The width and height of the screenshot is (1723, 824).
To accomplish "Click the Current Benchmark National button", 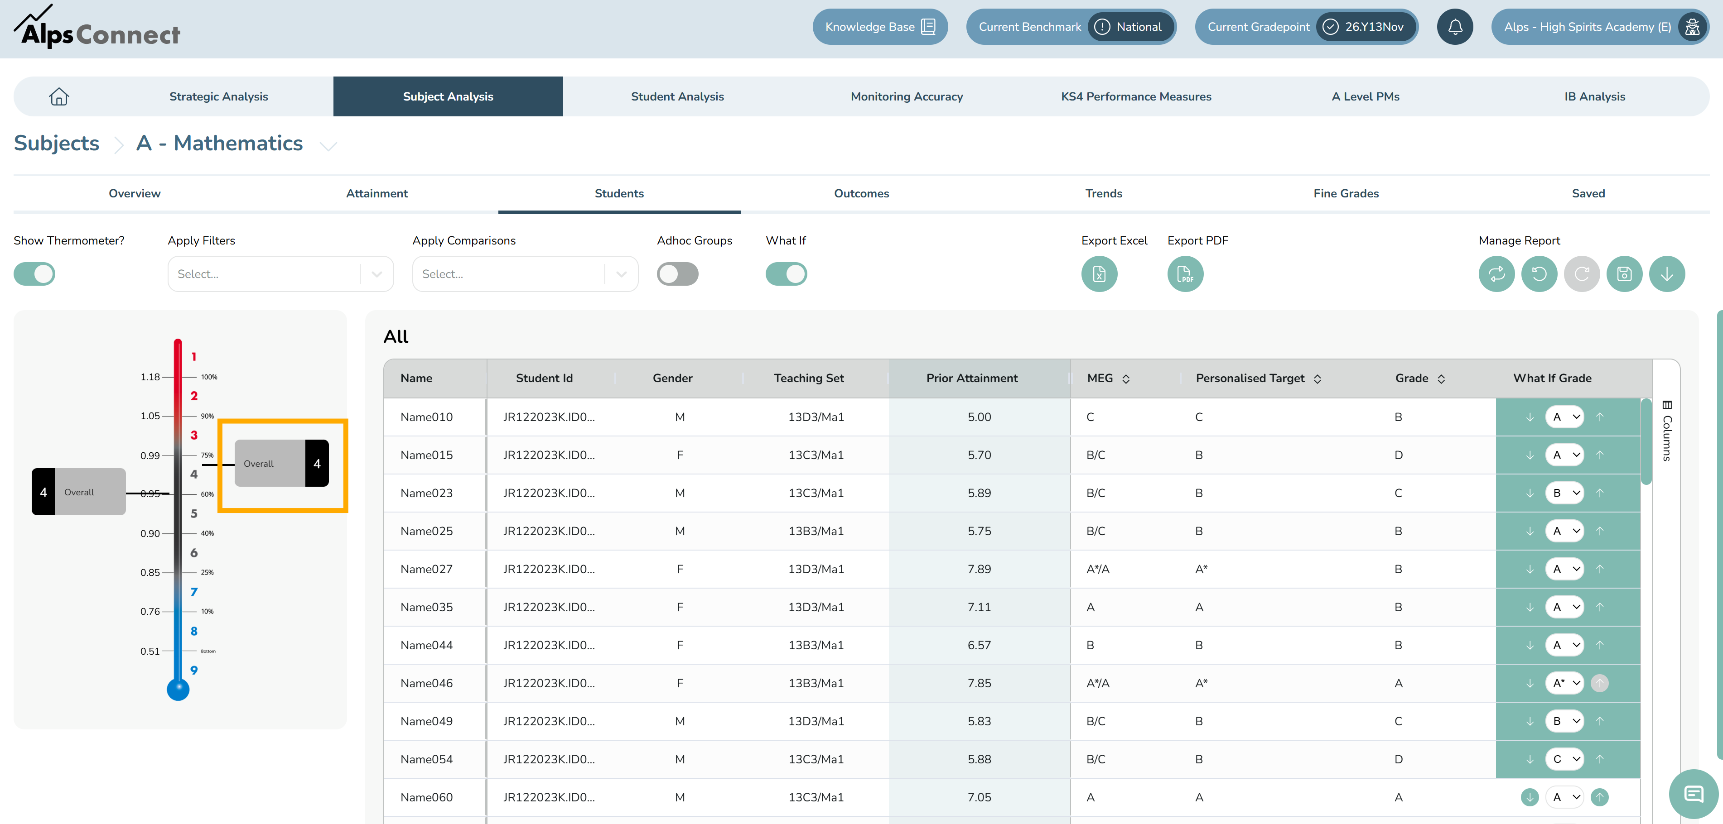I will coord(1071,27).
